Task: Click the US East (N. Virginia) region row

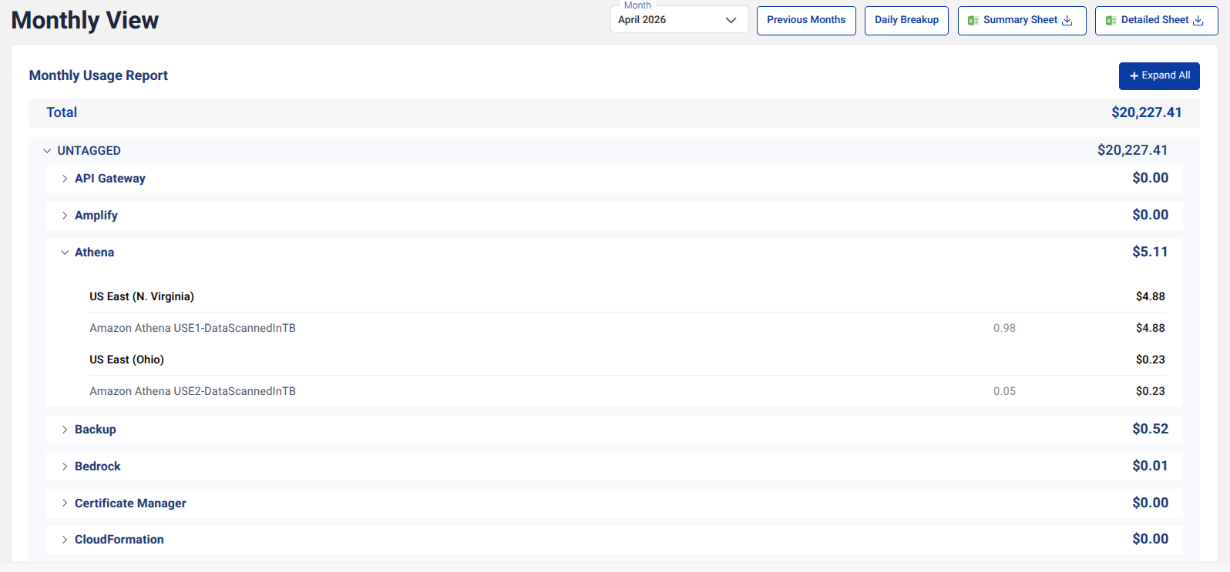Action: 627,296
